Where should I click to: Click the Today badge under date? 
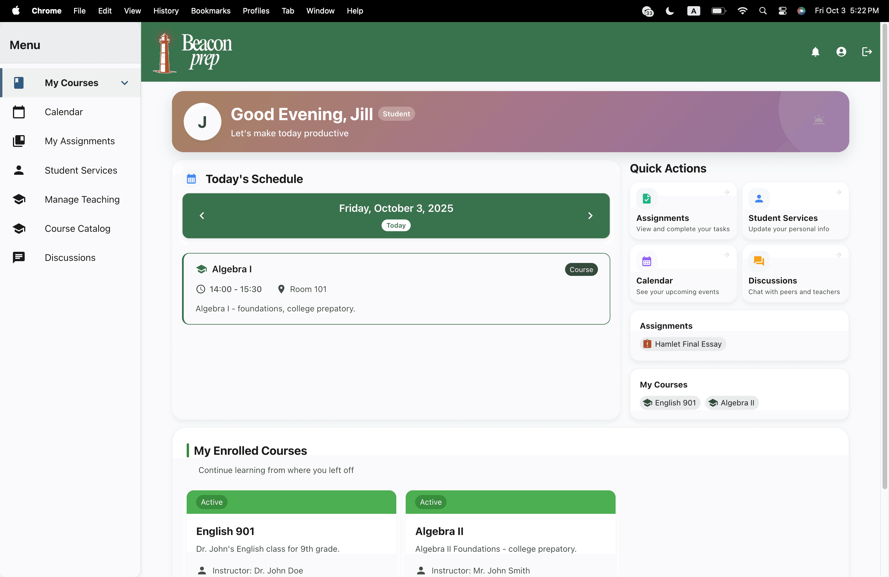396,225
